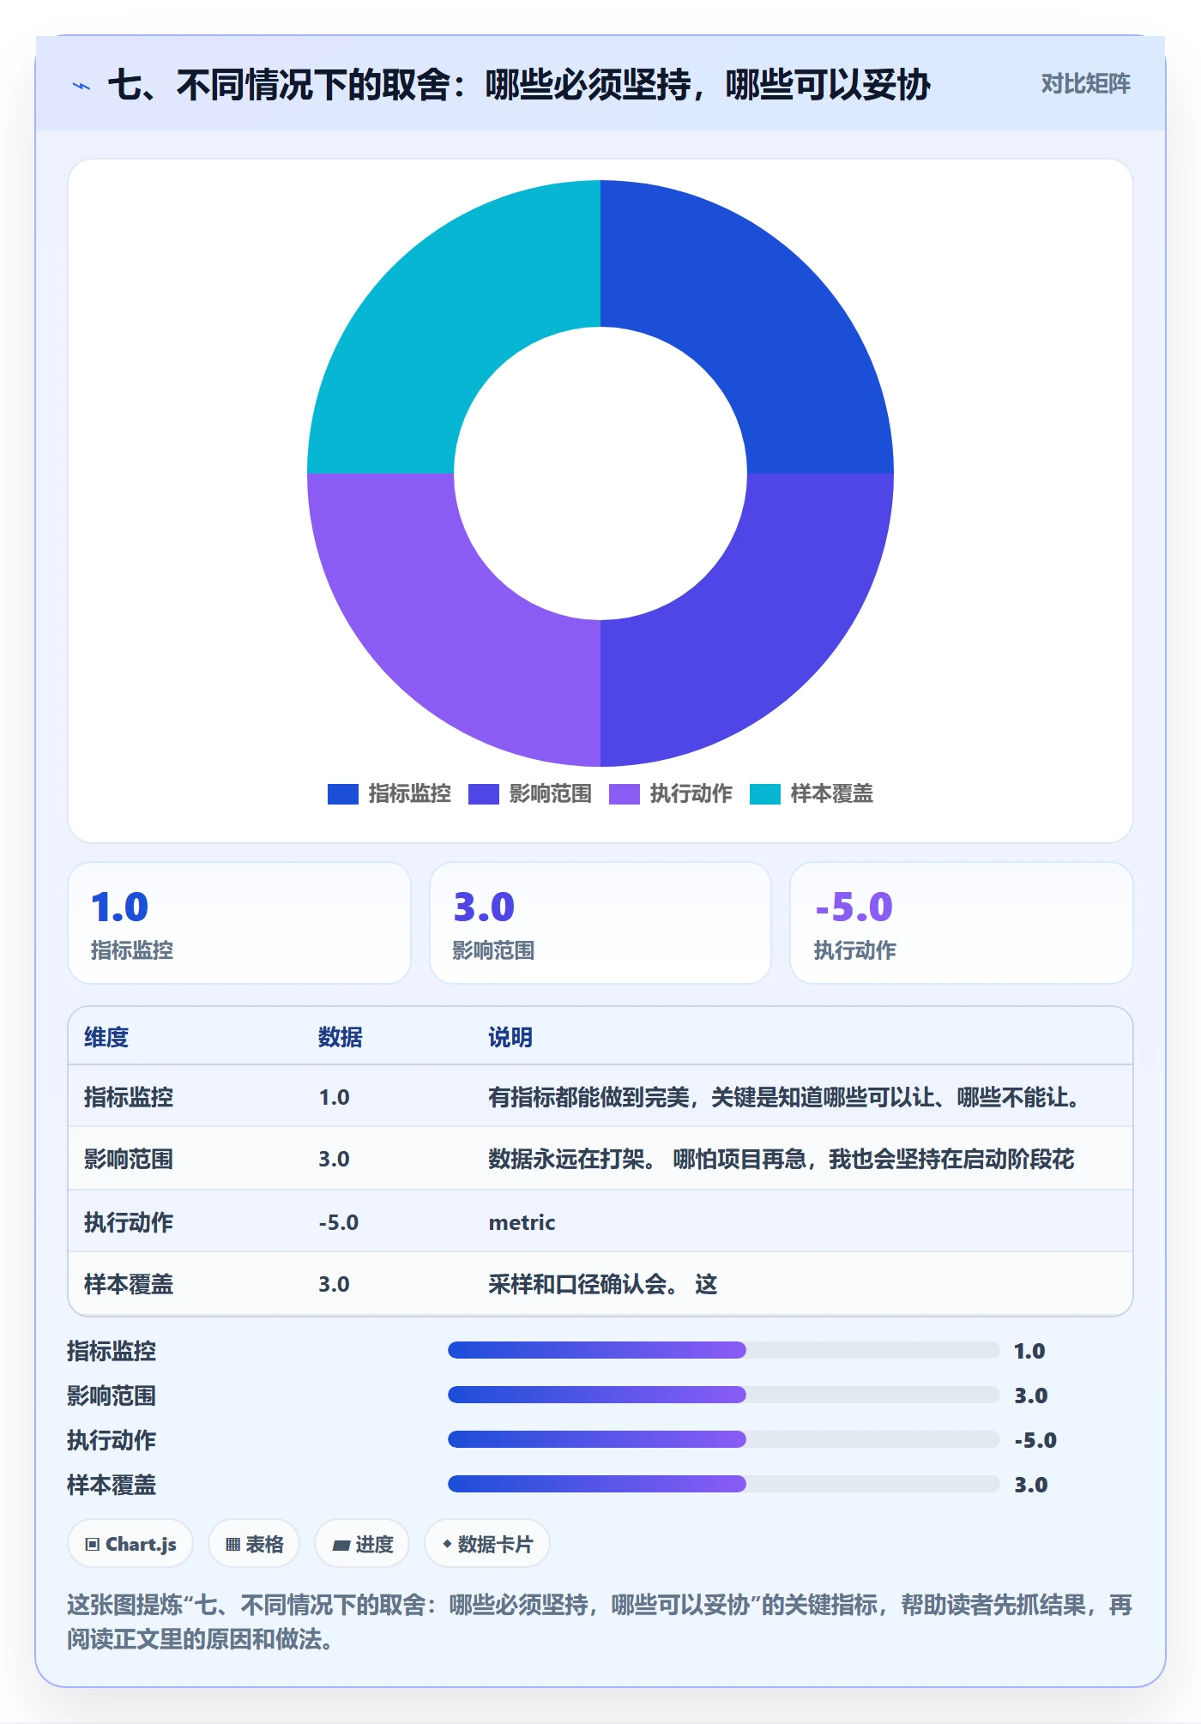Screen dimensions: 1201x1724
Task: Toggle the 执行动作 legend entry
Action: coord(670,794)
